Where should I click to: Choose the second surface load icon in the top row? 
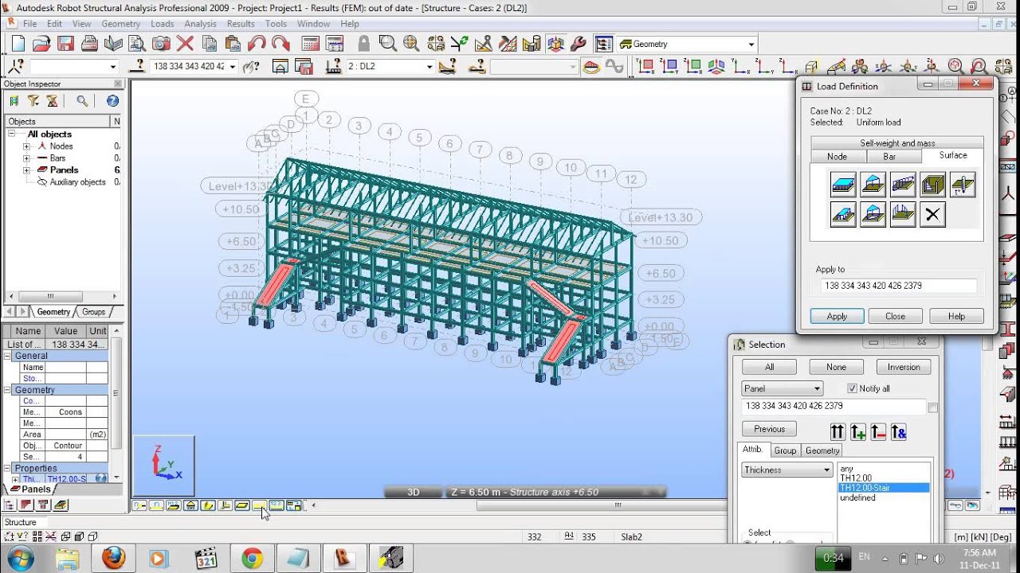click(873, 185)
